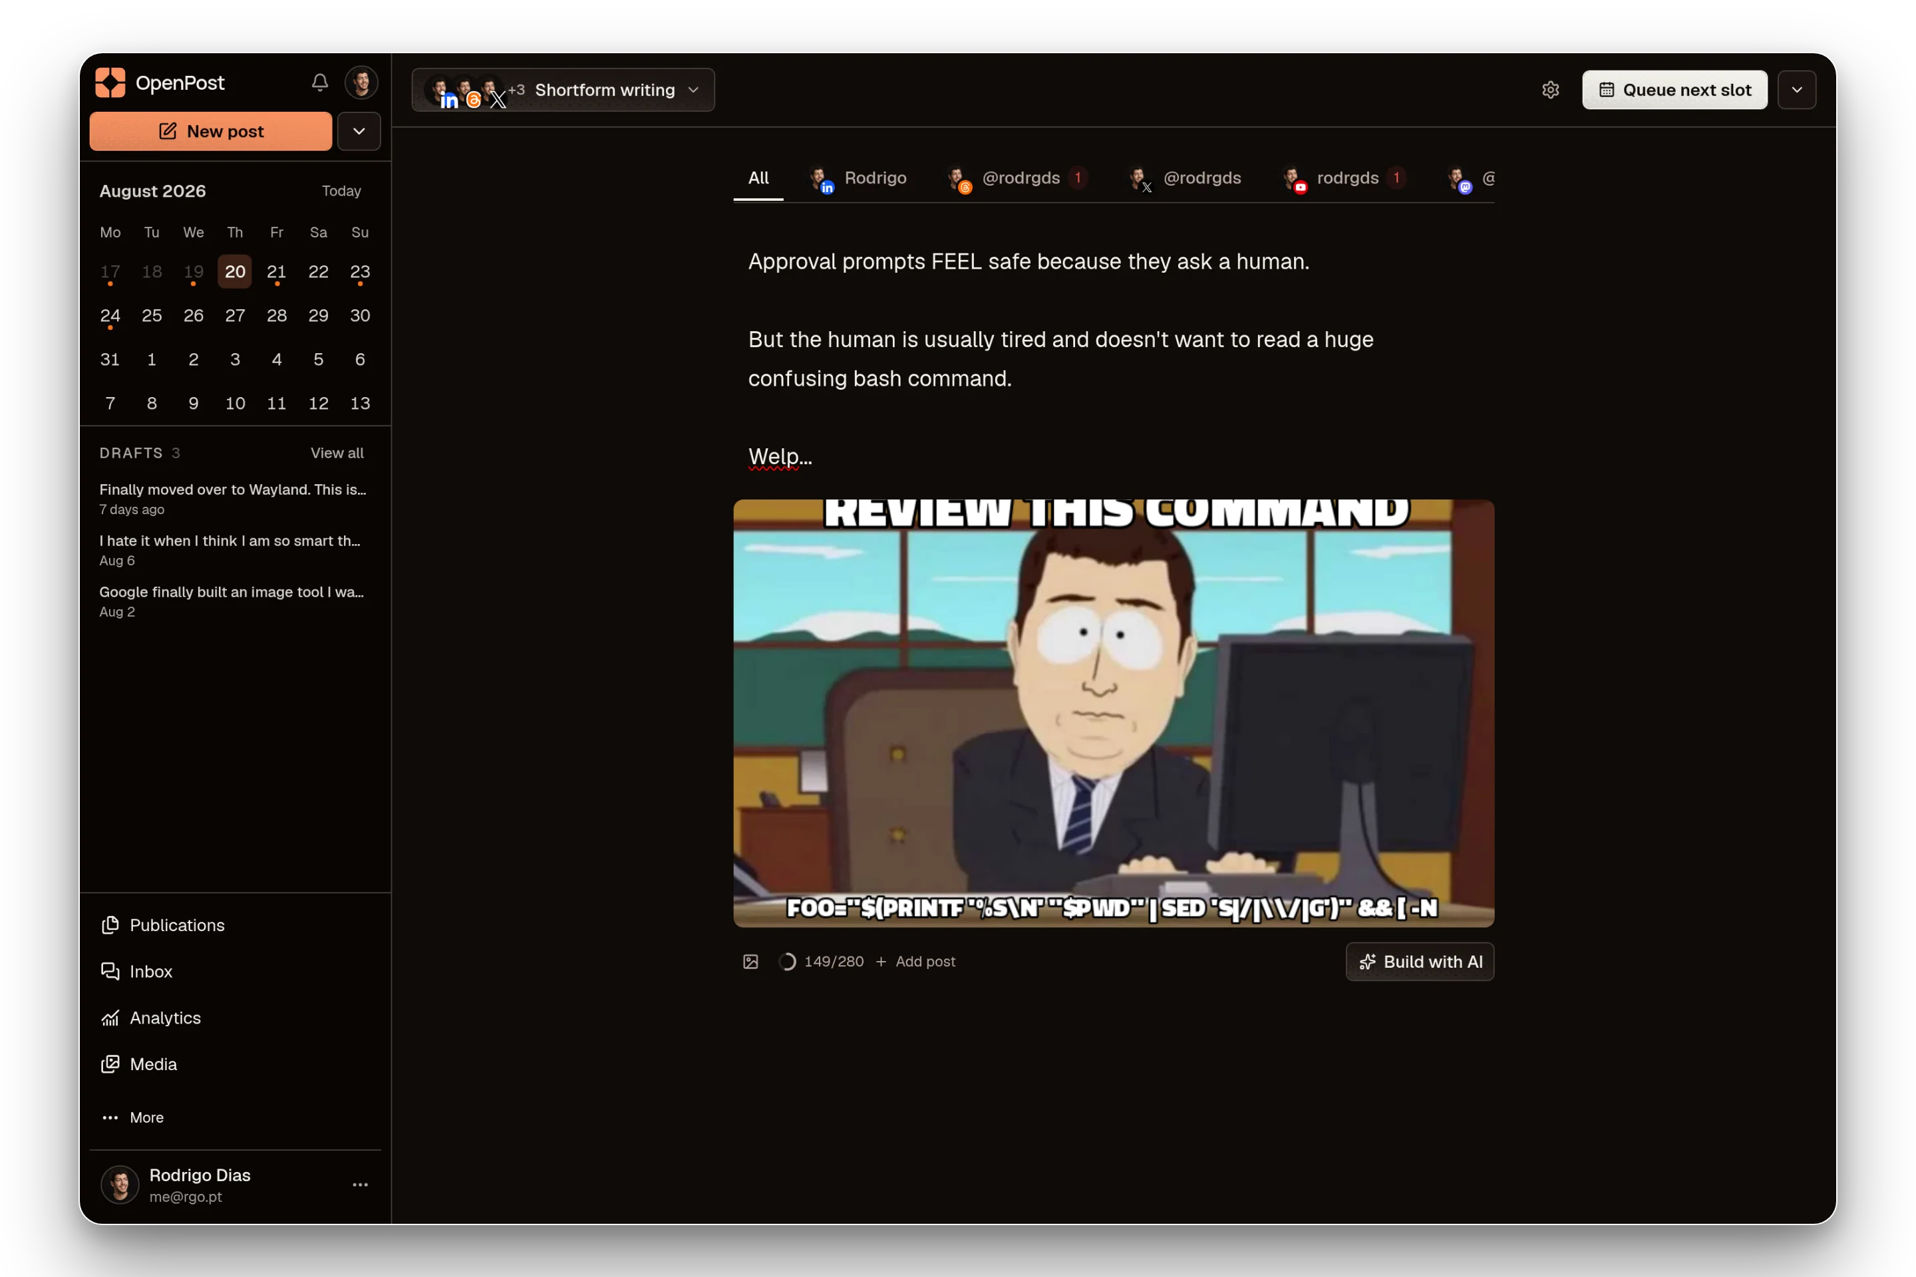Select August 28 in the calendar
Viewport: 1916px width, 1277px height.
277,315
